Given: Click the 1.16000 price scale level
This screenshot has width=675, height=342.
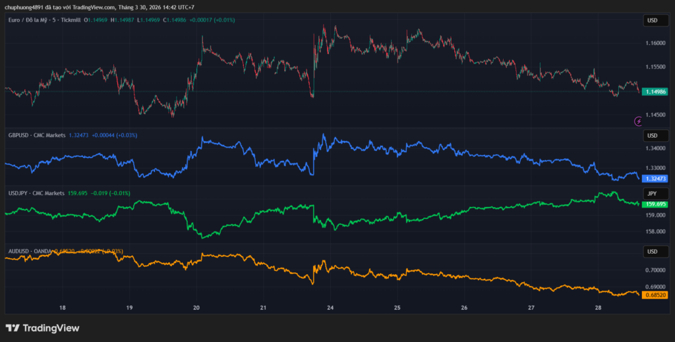Looking at the screenshot, I should point(655,43).
